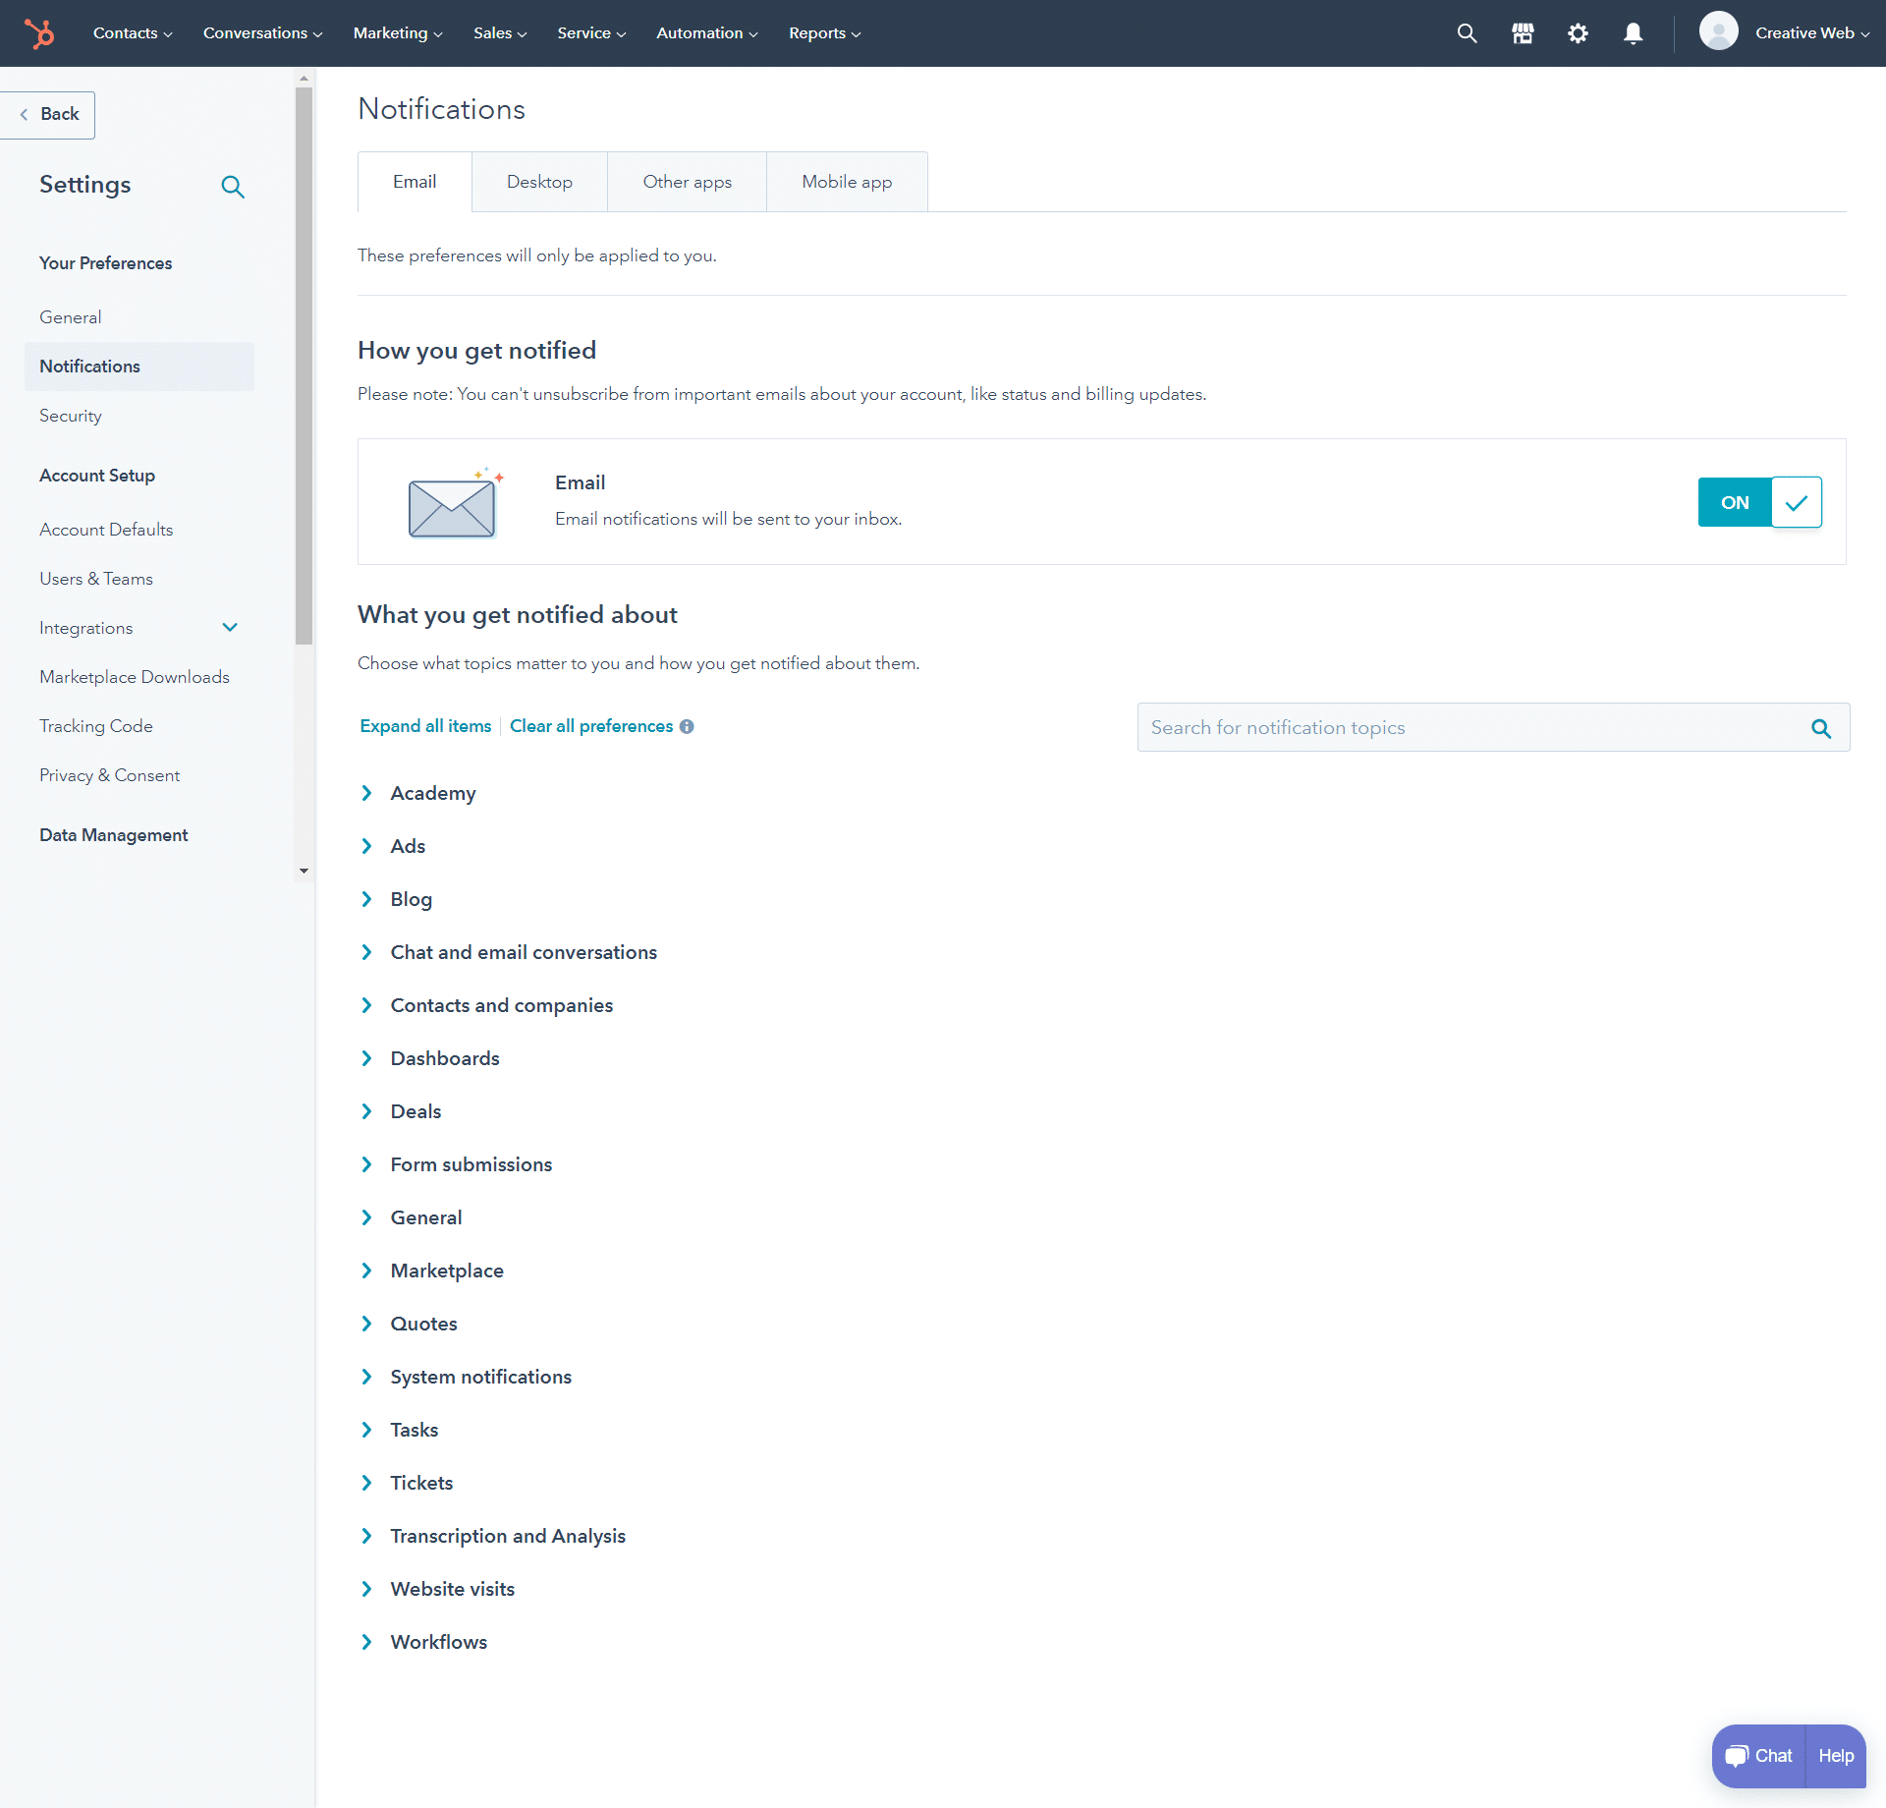Switch to the Desktop notifications tab
The width and height of the screenshot is (1886, 1808).
click(539, 182)
